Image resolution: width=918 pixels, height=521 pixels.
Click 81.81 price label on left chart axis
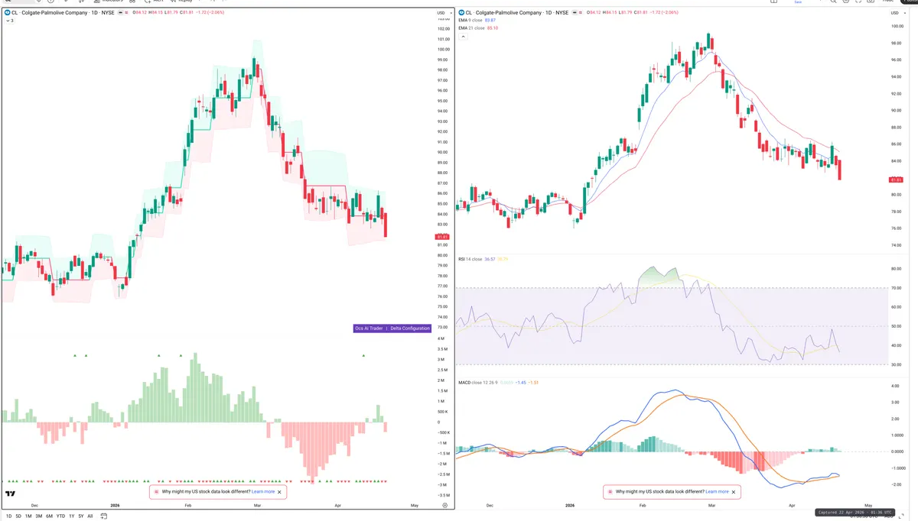coord(441,238)
